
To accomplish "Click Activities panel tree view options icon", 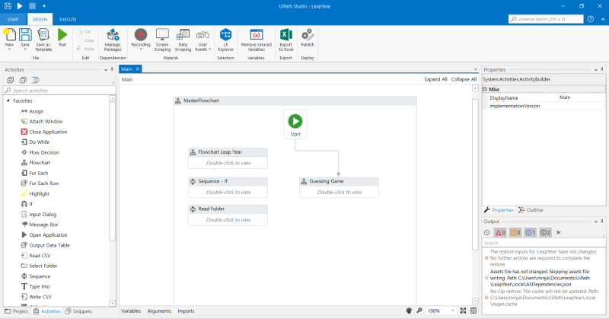I will pos(36,80).
